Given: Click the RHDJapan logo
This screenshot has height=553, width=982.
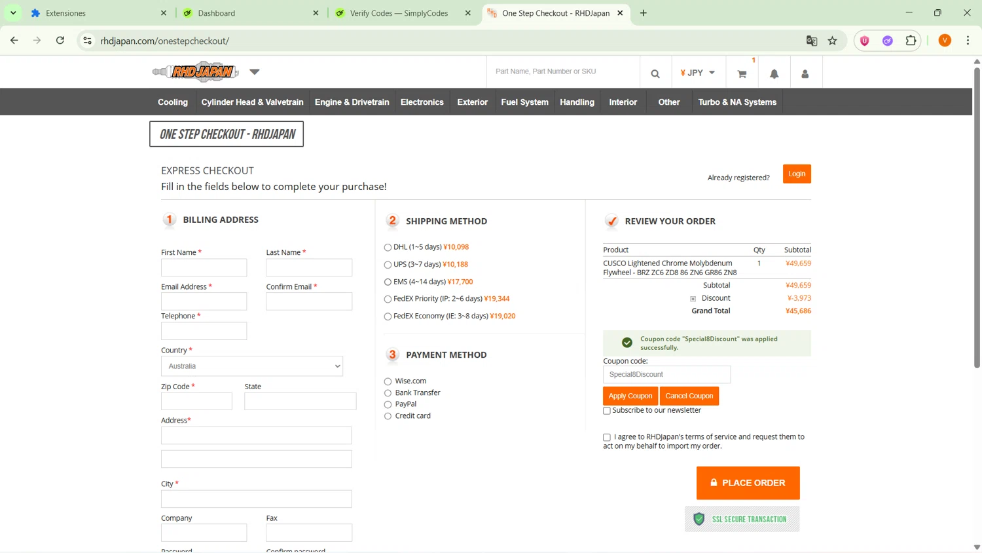Looking at the screenshot, I should (x=195, y=71).
